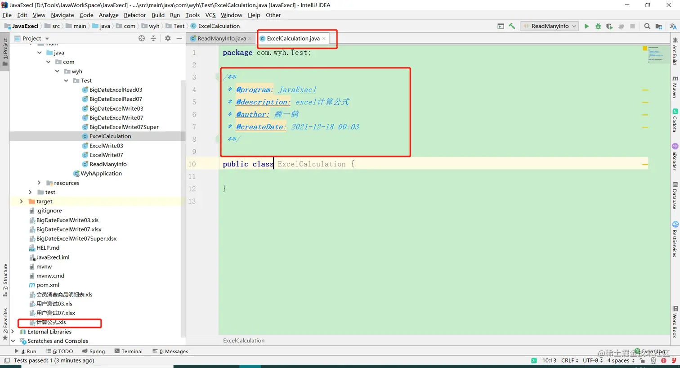Open the Ant Build side panel

tap(675, 51)
